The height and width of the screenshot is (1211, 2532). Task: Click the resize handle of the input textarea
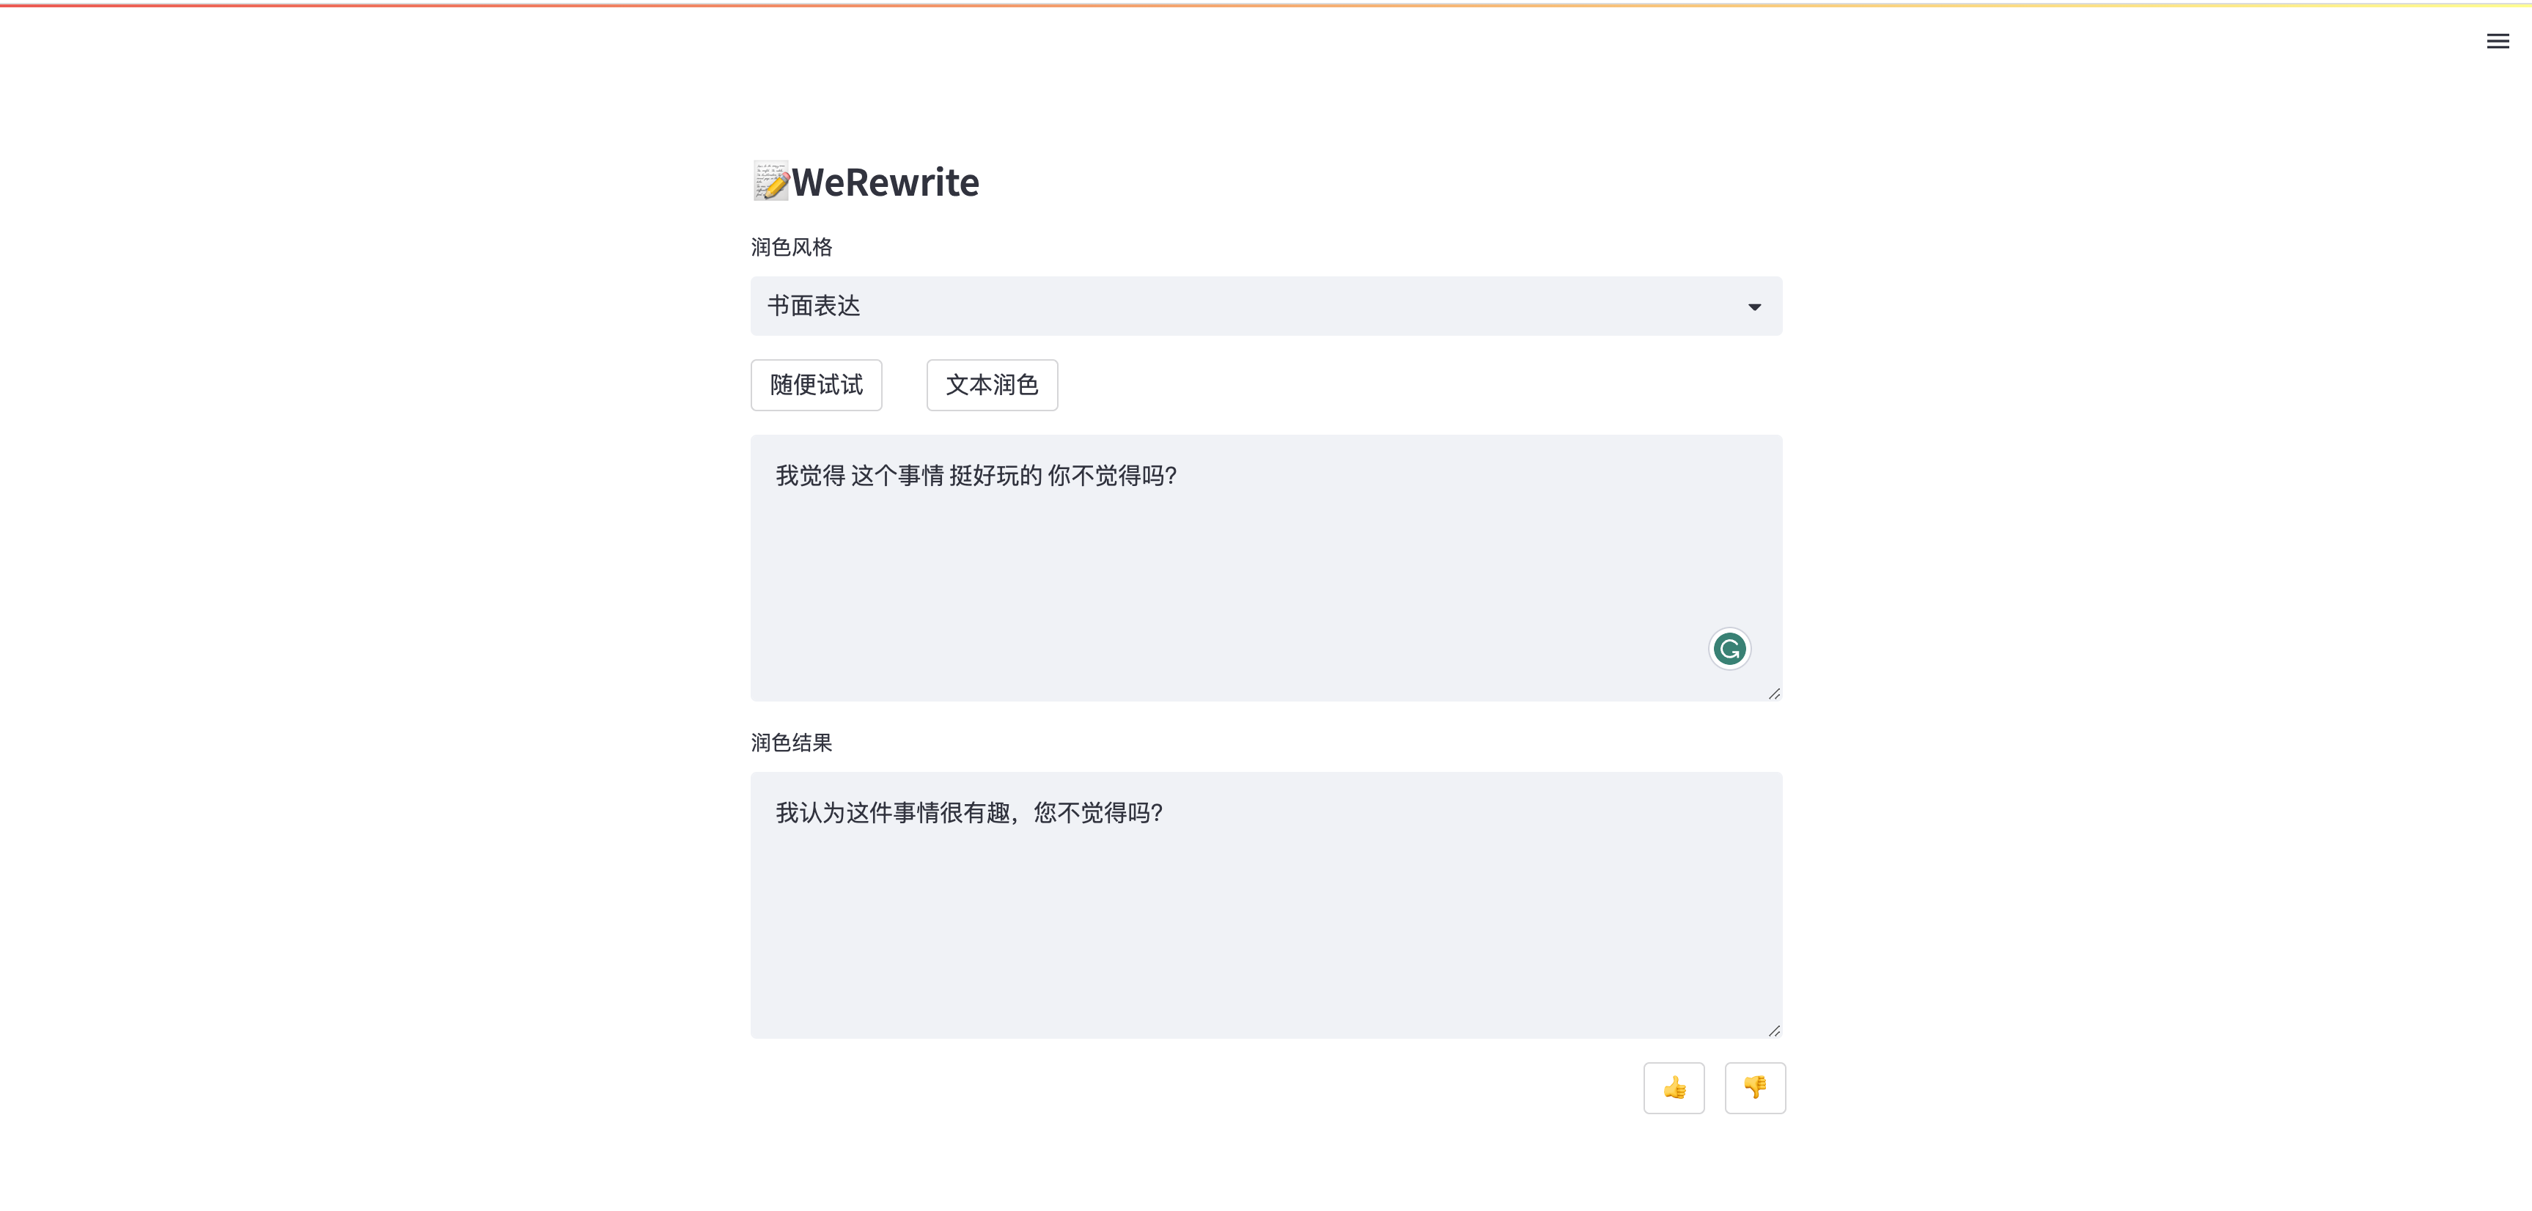(x=1775, y=693)
